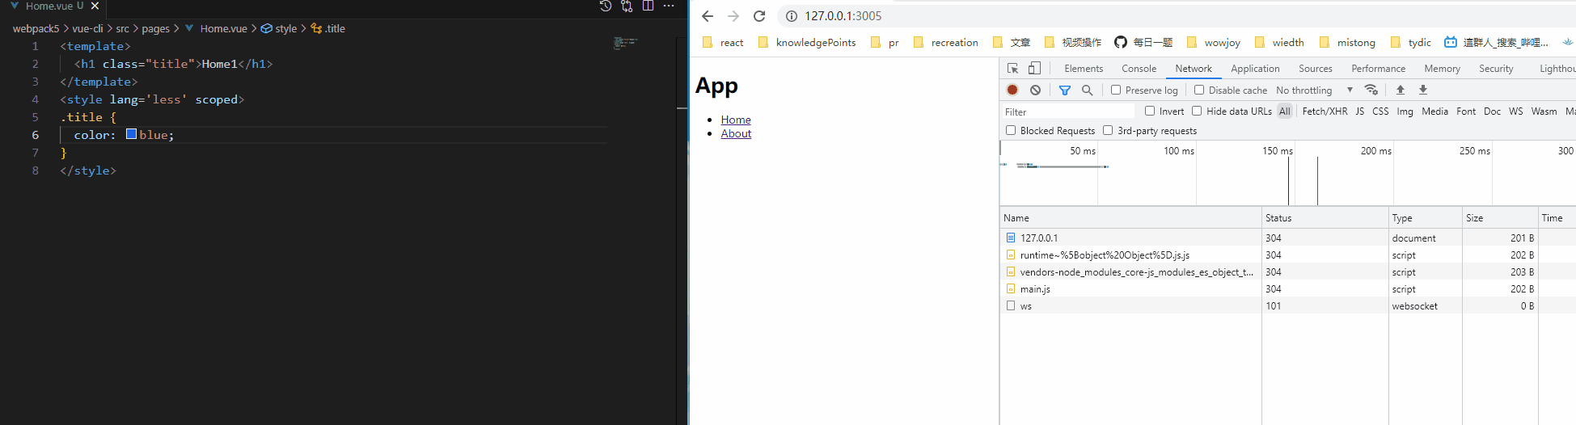Select the CSS request type filter

[x=1380, y=112]
